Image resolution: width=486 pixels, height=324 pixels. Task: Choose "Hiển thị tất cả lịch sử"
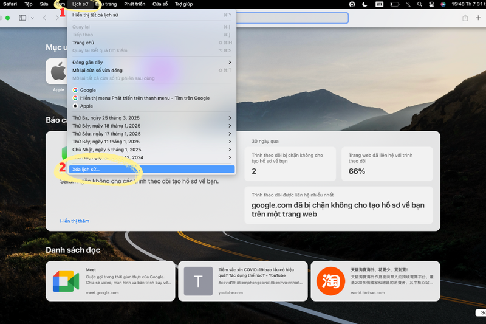point(152,15)
